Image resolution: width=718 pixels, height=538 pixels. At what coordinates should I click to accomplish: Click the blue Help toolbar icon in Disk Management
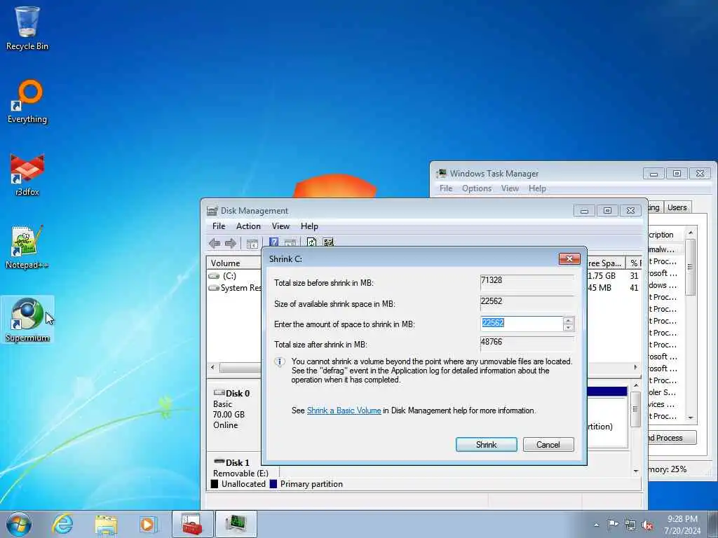coord(274,242)
